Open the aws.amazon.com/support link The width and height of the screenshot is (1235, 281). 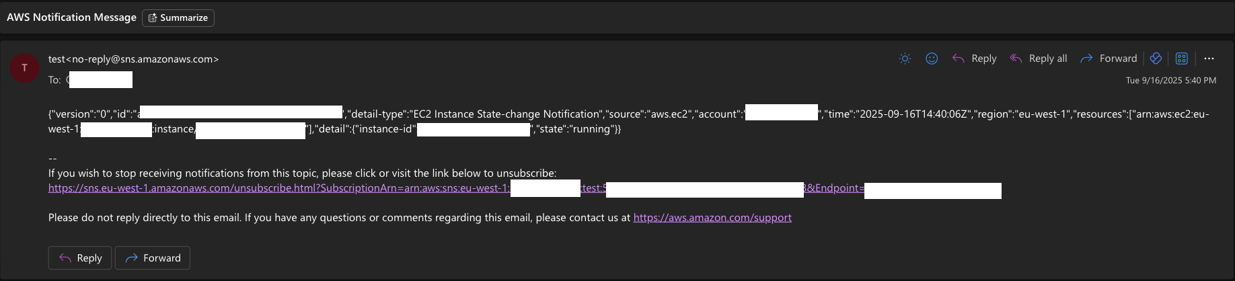point(712,218)
